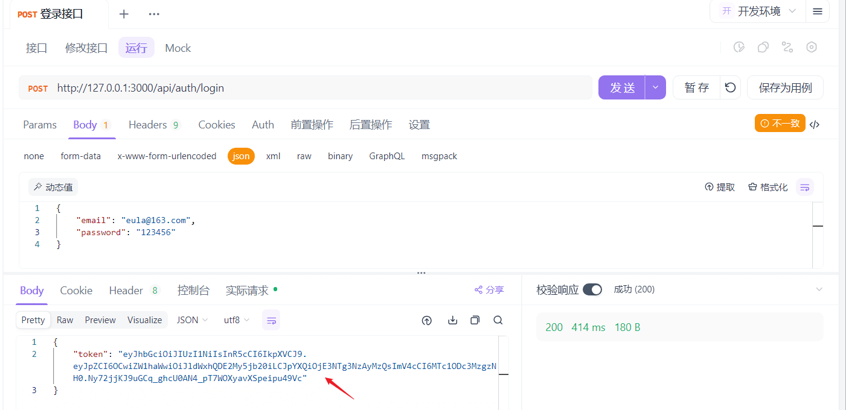Expand the 发送 button dropdown arrow
Screen dimensions: 846x410
(x=655, y=87)
